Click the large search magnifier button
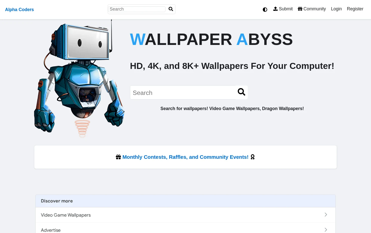The image size is (371, 233). click(x=242, y=92)
